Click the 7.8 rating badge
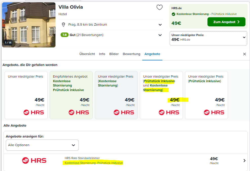 [64, 35]
